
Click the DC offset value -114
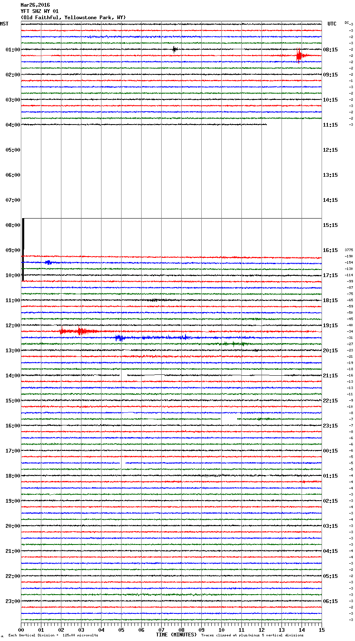[349, 275]
